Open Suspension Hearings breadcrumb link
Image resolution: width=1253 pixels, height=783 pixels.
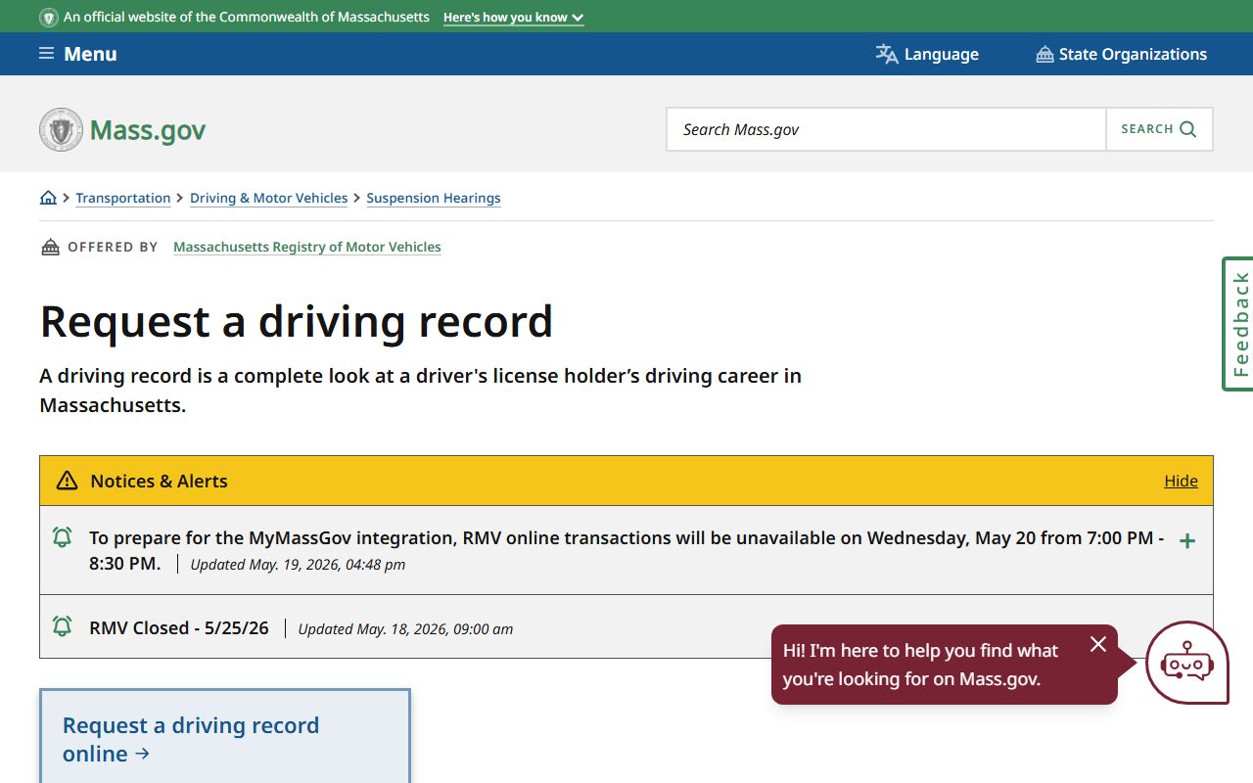(x=434, y=198)
